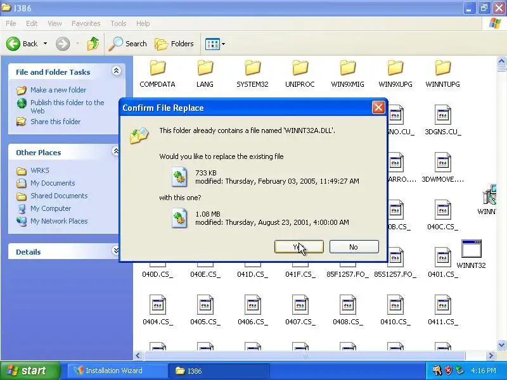Open WRKS in Other Places
507x380 pixels.
[40, 170]
